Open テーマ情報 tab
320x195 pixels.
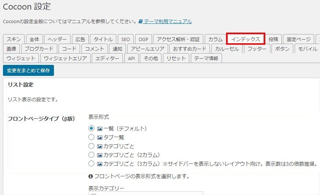[x=206, y=58]
